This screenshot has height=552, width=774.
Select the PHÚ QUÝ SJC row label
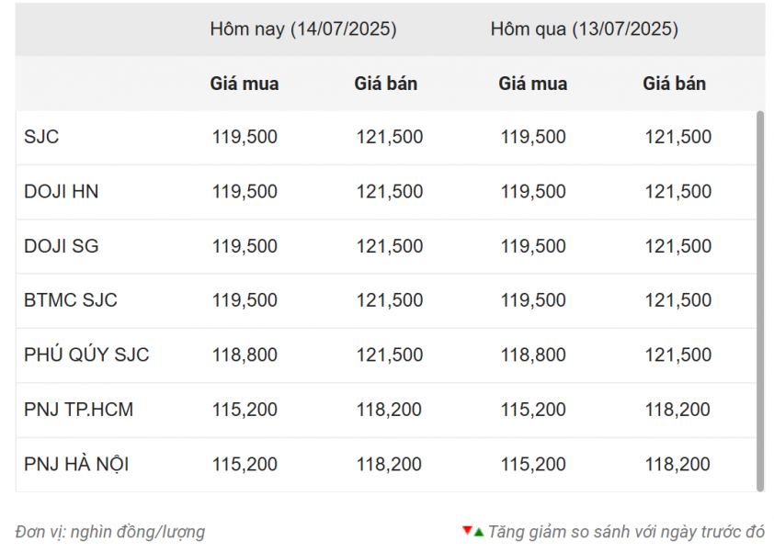tap(86, 355)
